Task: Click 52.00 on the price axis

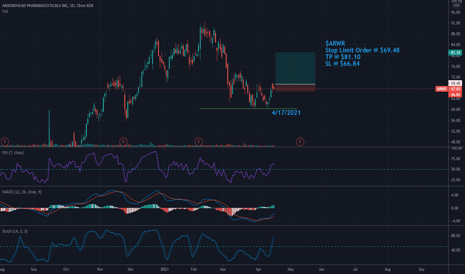Action: pyautogui.click(x=456, y=131)
